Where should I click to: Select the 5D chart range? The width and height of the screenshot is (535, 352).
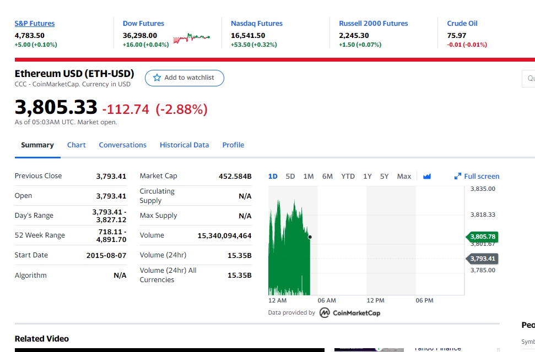pos(290,176)
